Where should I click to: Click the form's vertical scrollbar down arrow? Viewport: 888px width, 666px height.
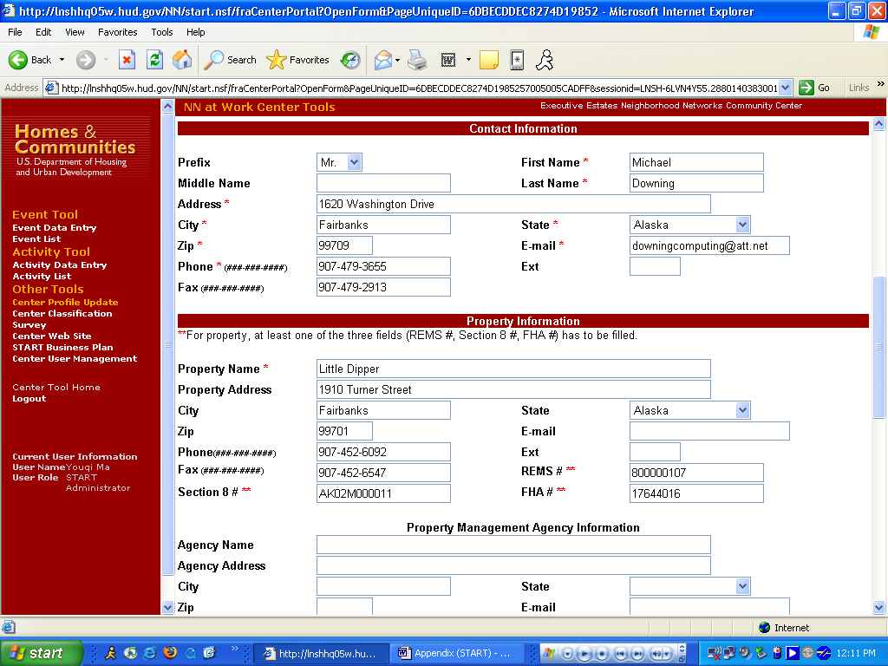coord(878,608)
